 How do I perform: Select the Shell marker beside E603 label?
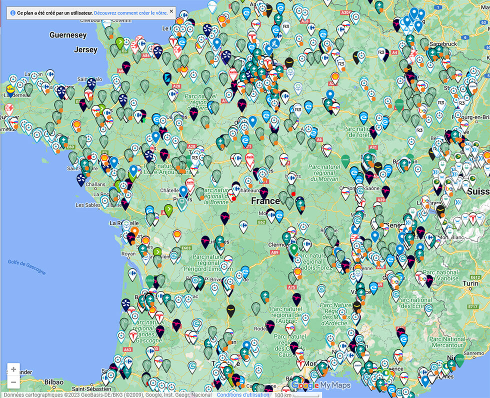tap(176, 234)
